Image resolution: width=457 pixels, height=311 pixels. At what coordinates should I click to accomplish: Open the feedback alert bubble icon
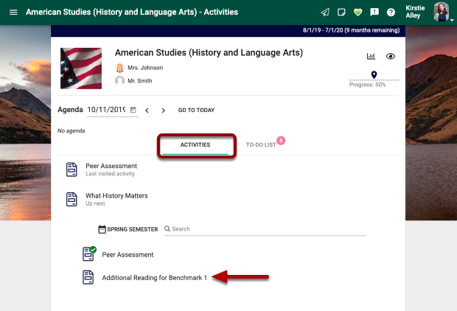pyautogui.click(x=374, y=13)
